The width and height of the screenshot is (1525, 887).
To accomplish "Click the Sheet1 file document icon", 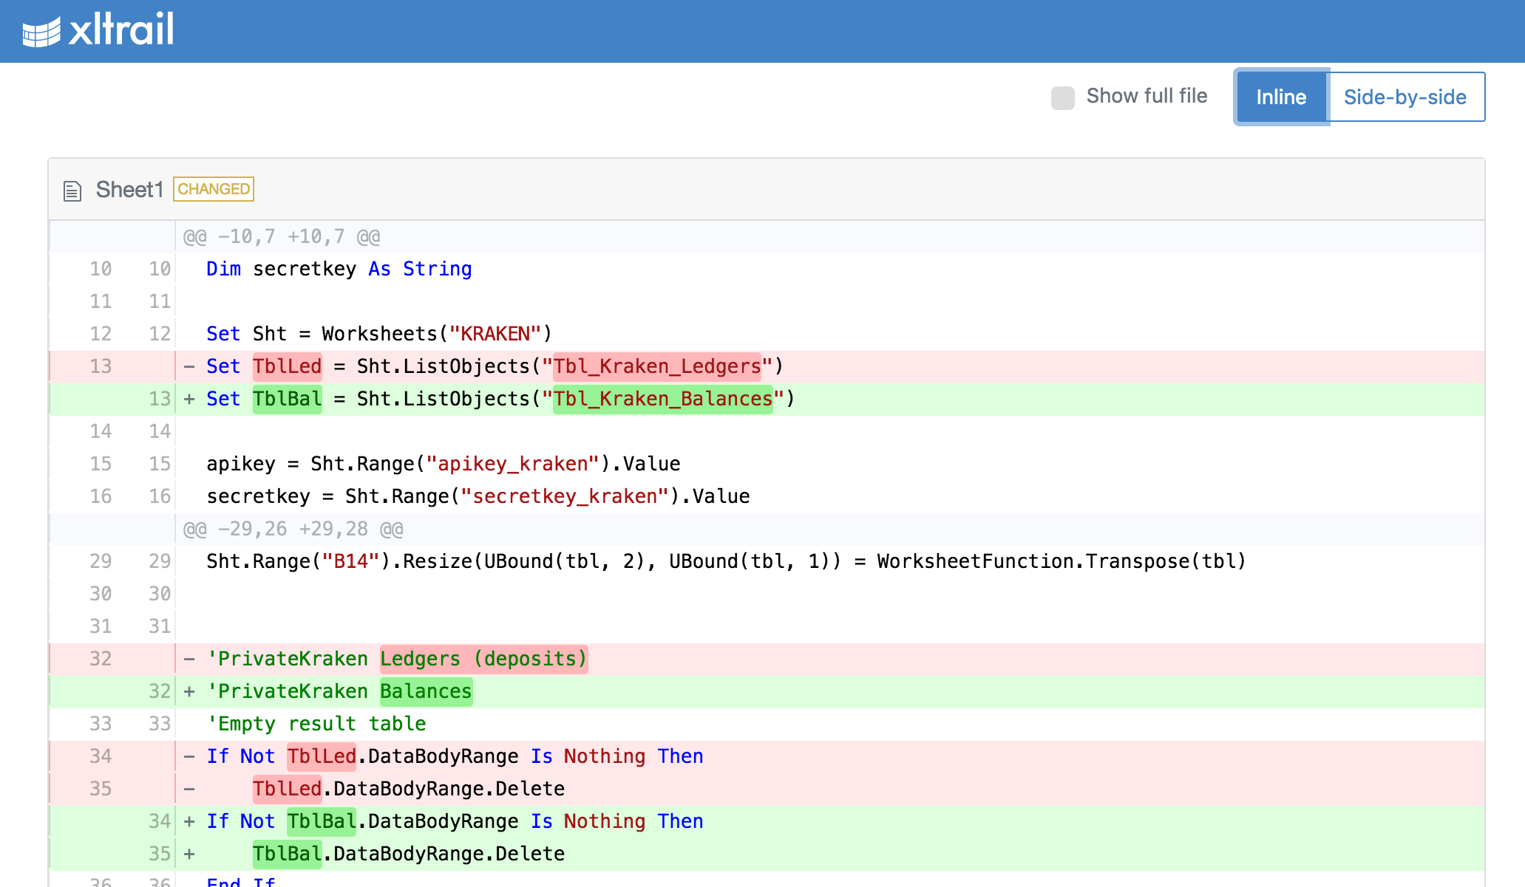I will coord(72,191).
